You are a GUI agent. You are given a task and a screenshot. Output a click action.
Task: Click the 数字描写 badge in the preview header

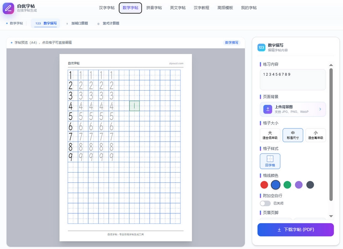pos(232,43)
